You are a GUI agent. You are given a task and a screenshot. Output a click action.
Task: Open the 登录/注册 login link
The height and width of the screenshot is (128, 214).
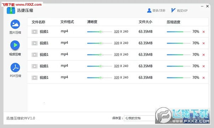click(159, 11)
